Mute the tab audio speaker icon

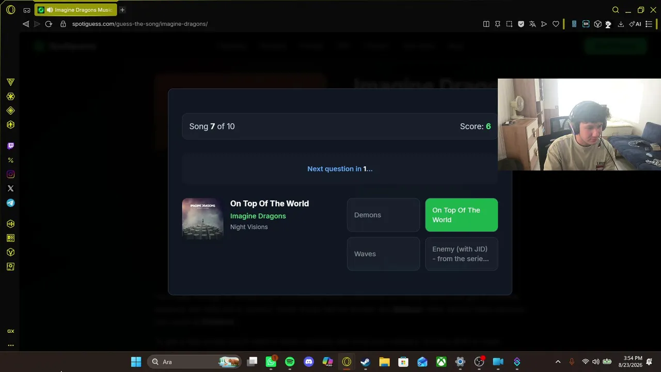(x=50, y=10)
